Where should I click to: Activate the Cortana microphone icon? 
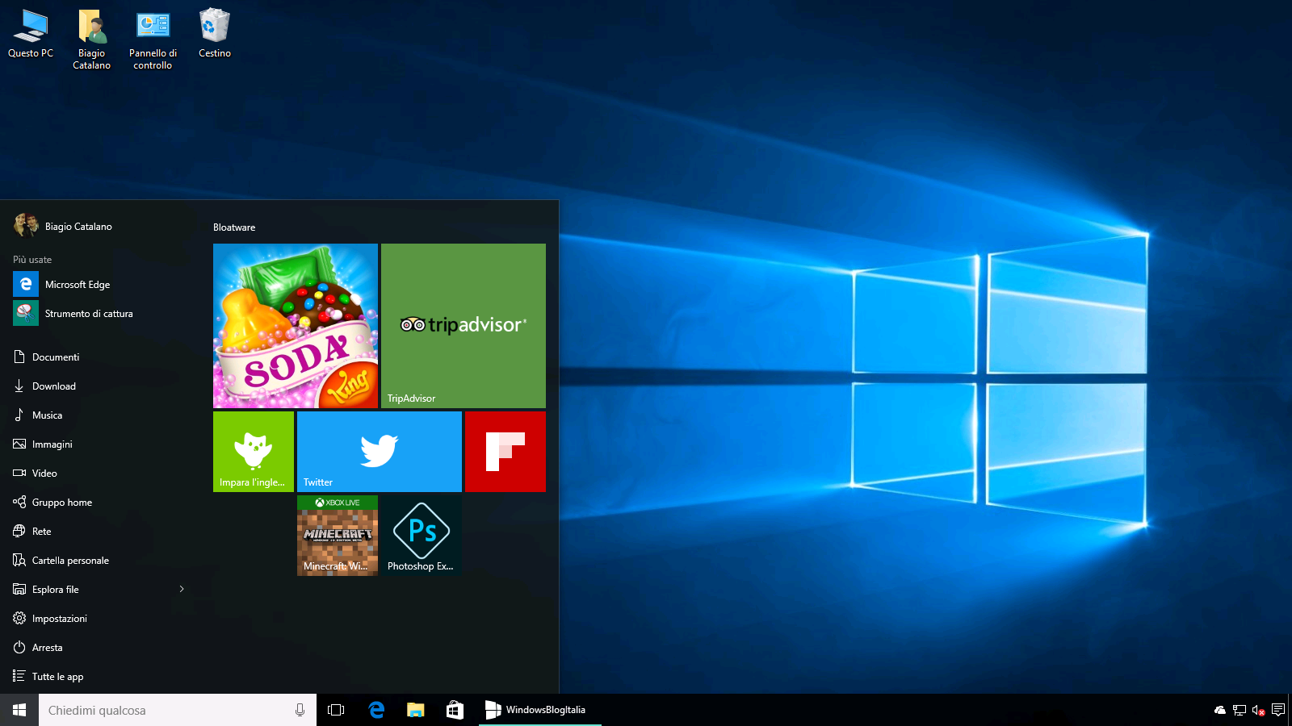300,710
